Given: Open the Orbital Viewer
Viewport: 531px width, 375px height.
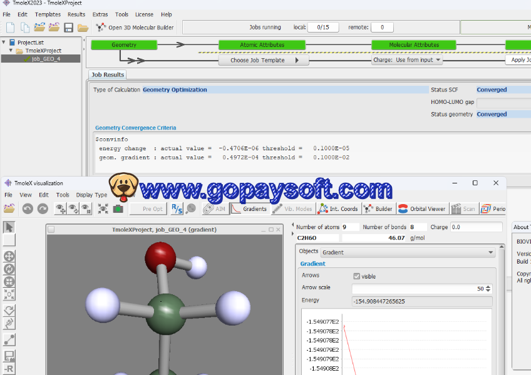Looking at the screenshot, I should 422,209.
